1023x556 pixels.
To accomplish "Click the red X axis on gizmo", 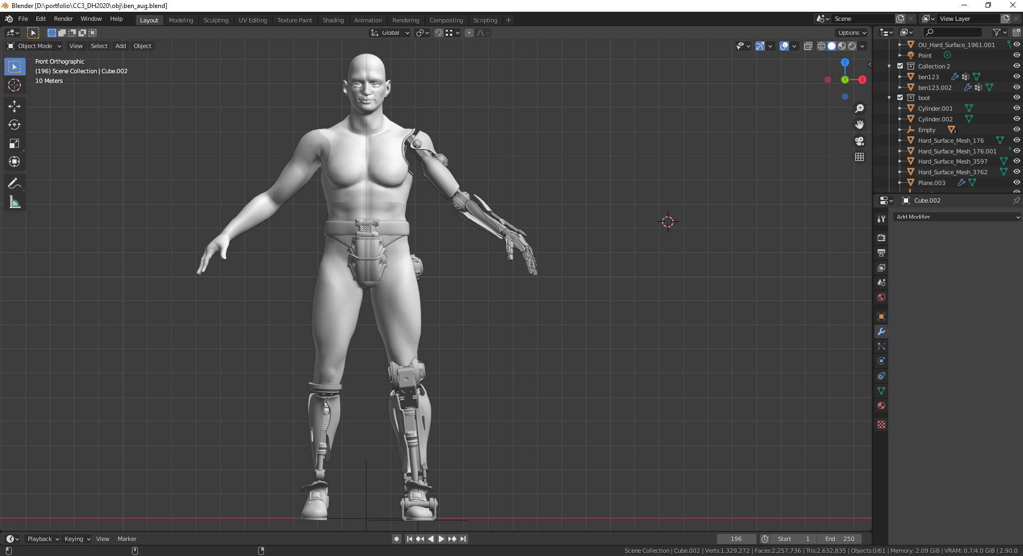I will [862, 80].
